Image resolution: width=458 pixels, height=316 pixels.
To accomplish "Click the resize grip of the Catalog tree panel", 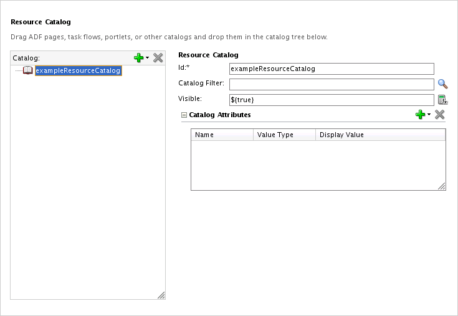I will pos(161,295).
